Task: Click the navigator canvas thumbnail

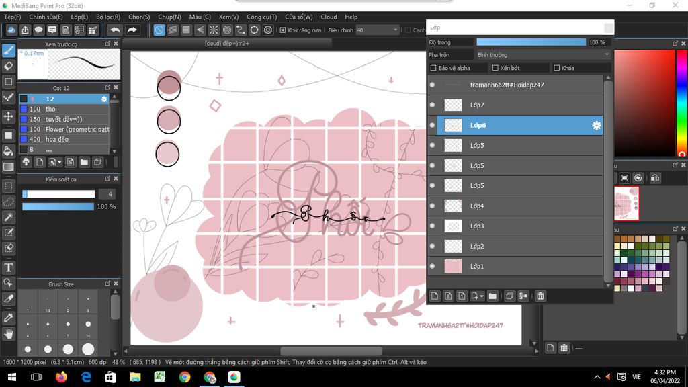Action: [x=626, y=204]
